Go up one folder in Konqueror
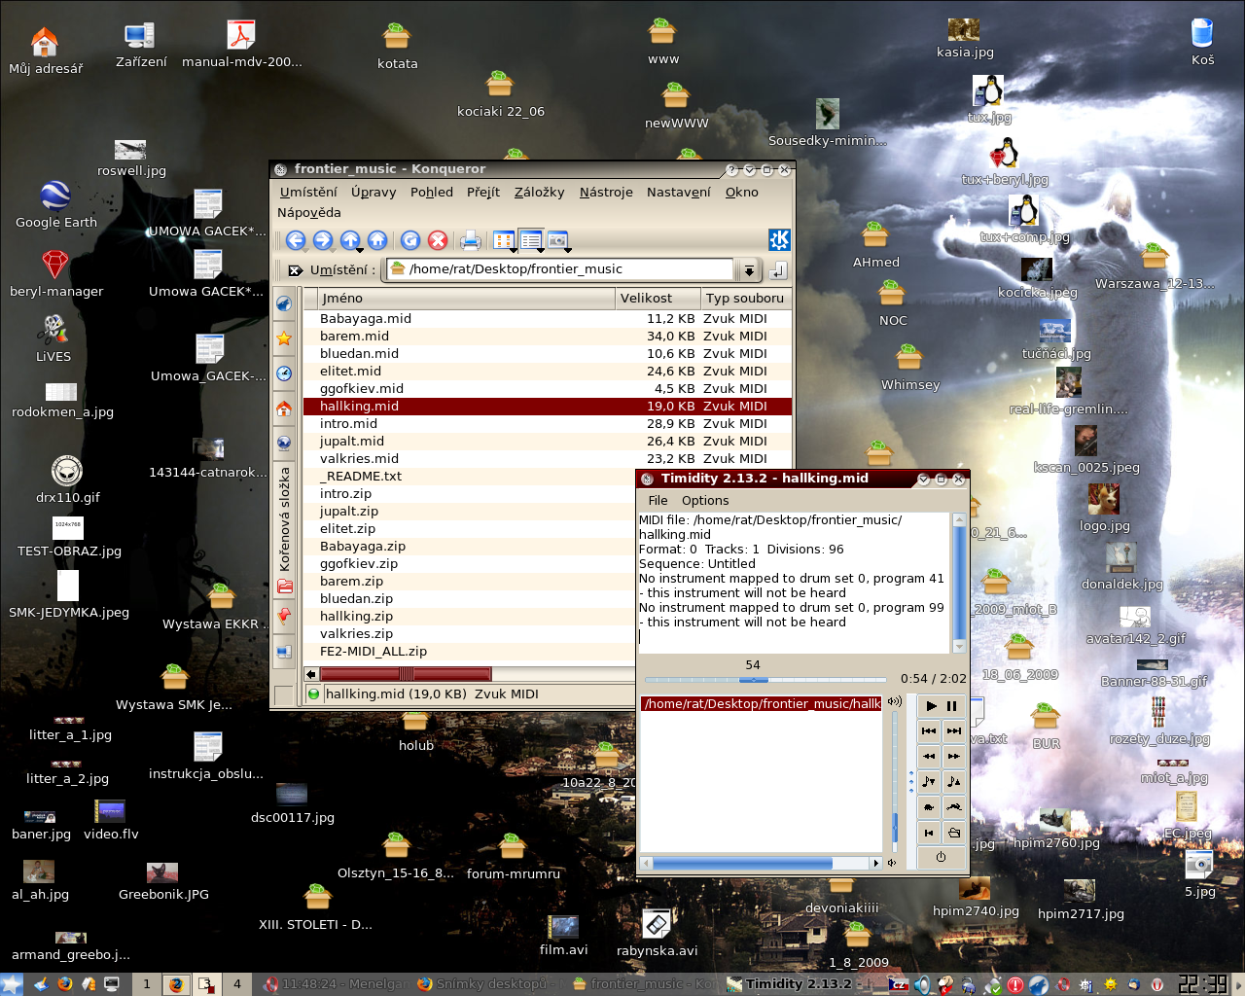 [x=350, y=240]
